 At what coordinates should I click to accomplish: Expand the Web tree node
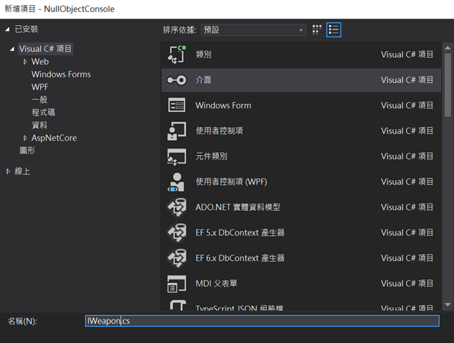coord(25,61)
